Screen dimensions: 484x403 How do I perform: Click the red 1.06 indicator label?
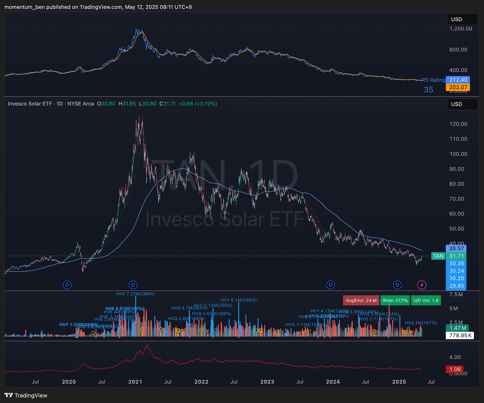click(455, 369)
